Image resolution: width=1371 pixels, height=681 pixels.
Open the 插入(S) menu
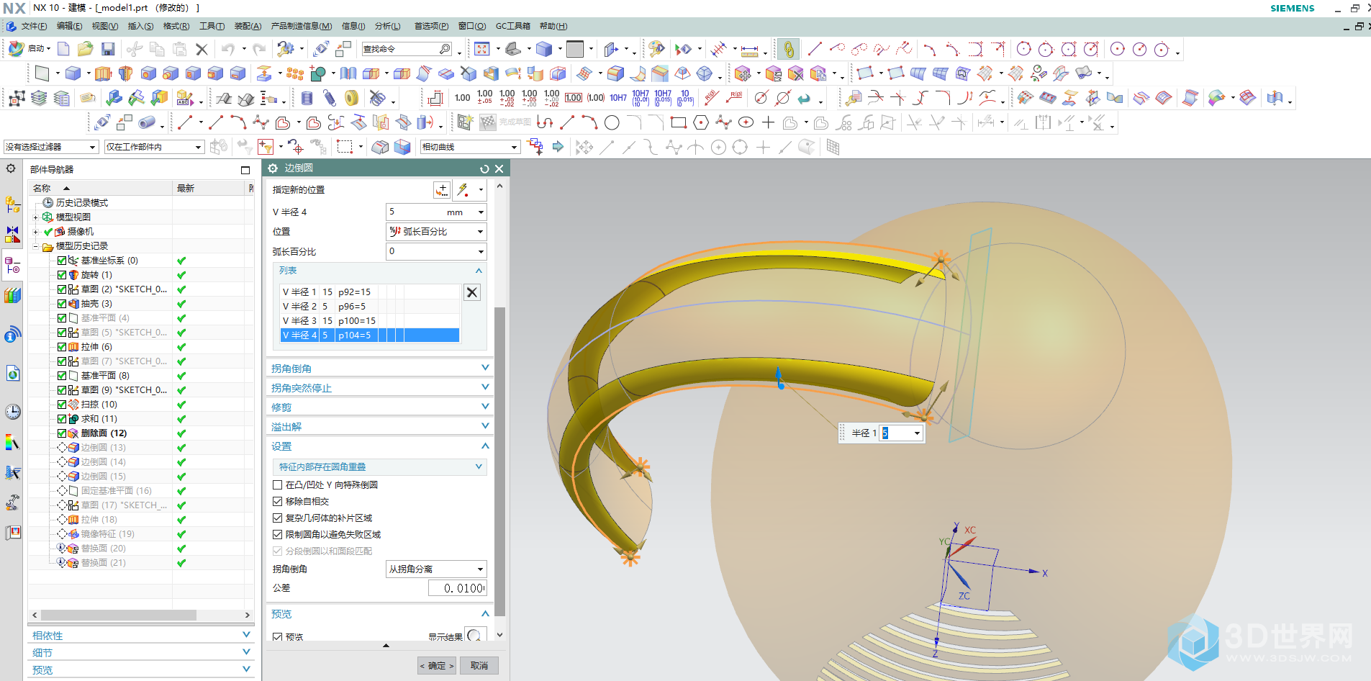coord(140,26)
